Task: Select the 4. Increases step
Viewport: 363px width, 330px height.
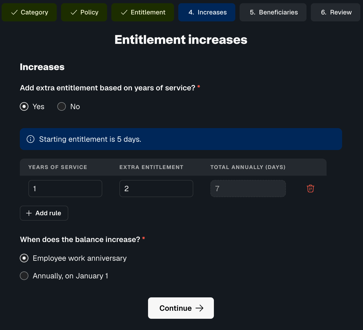Action: 207,12
